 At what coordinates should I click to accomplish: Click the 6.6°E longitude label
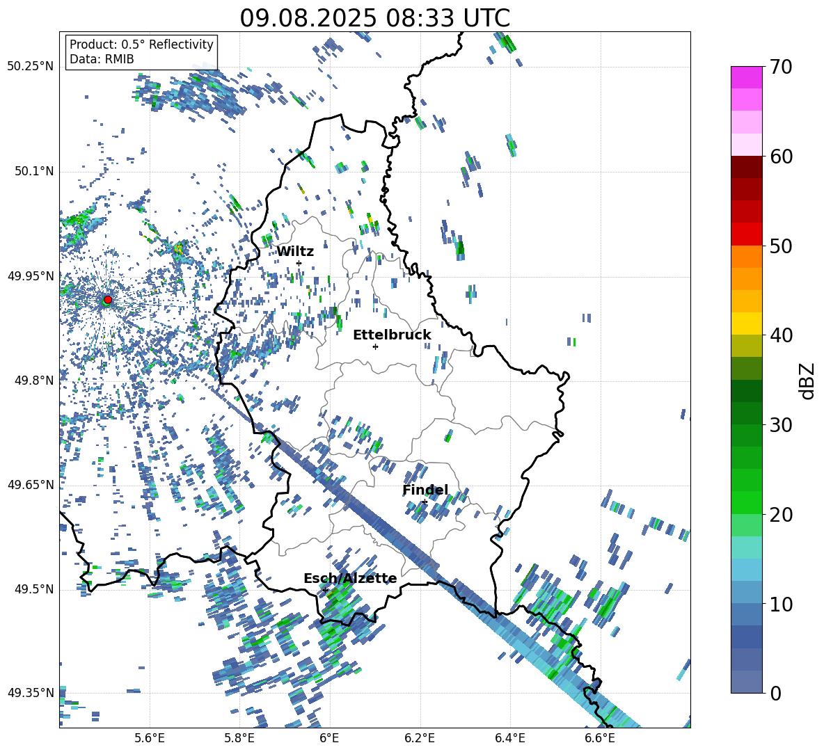[600, 738]
